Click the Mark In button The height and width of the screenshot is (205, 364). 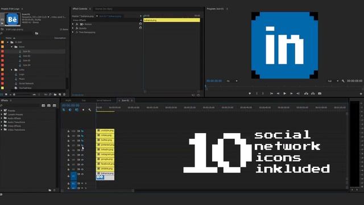point(257,93)
